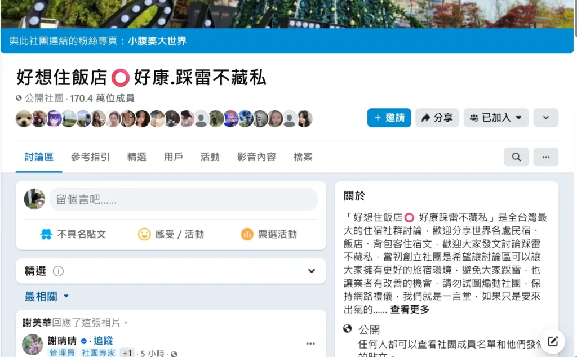Click the info icon next to 精選

(58, 271)
